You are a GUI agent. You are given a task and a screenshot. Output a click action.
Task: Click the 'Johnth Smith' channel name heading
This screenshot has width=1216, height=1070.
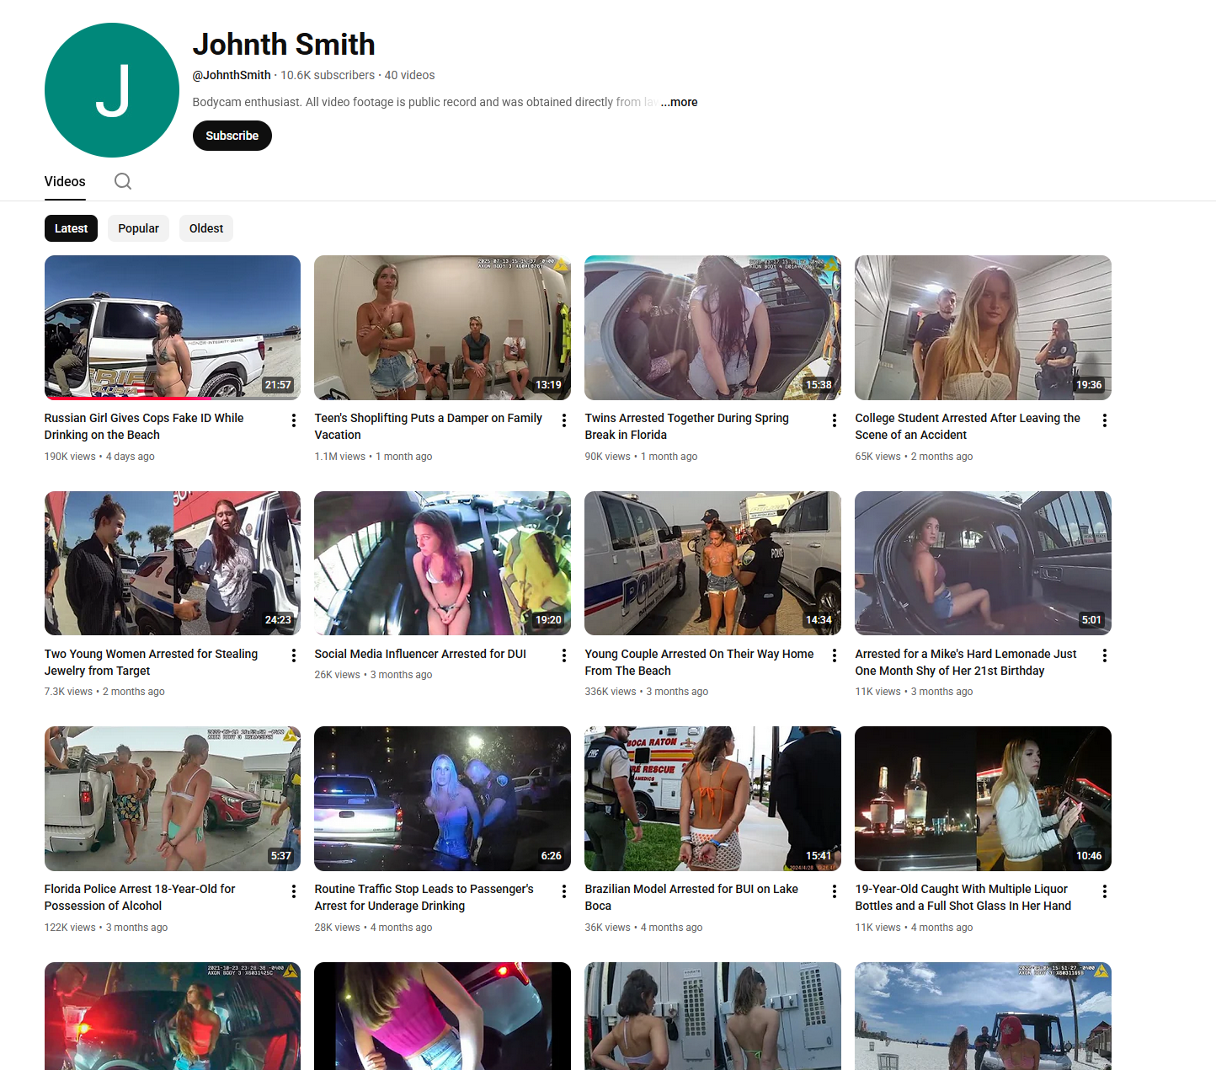point(284,44)
